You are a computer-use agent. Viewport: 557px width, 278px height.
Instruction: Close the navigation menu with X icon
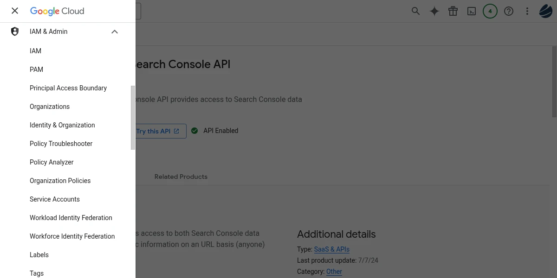[x=15, y=11]
